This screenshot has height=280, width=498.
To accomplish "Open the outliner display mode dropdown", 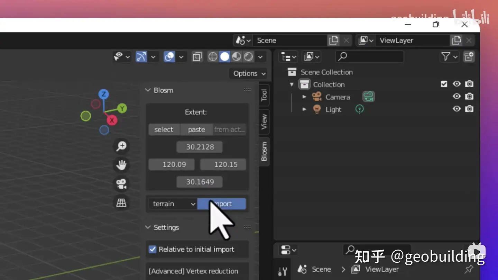I will coord(311,56).
